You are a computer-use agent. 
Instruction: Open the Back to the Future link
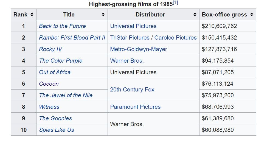(62, 26)
